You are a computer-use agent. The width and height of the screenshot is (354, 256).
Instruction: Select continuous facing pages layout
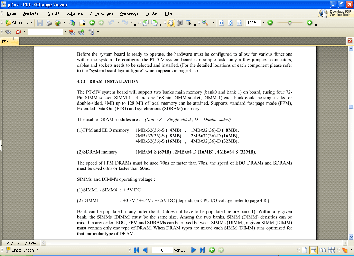(332, 250)
